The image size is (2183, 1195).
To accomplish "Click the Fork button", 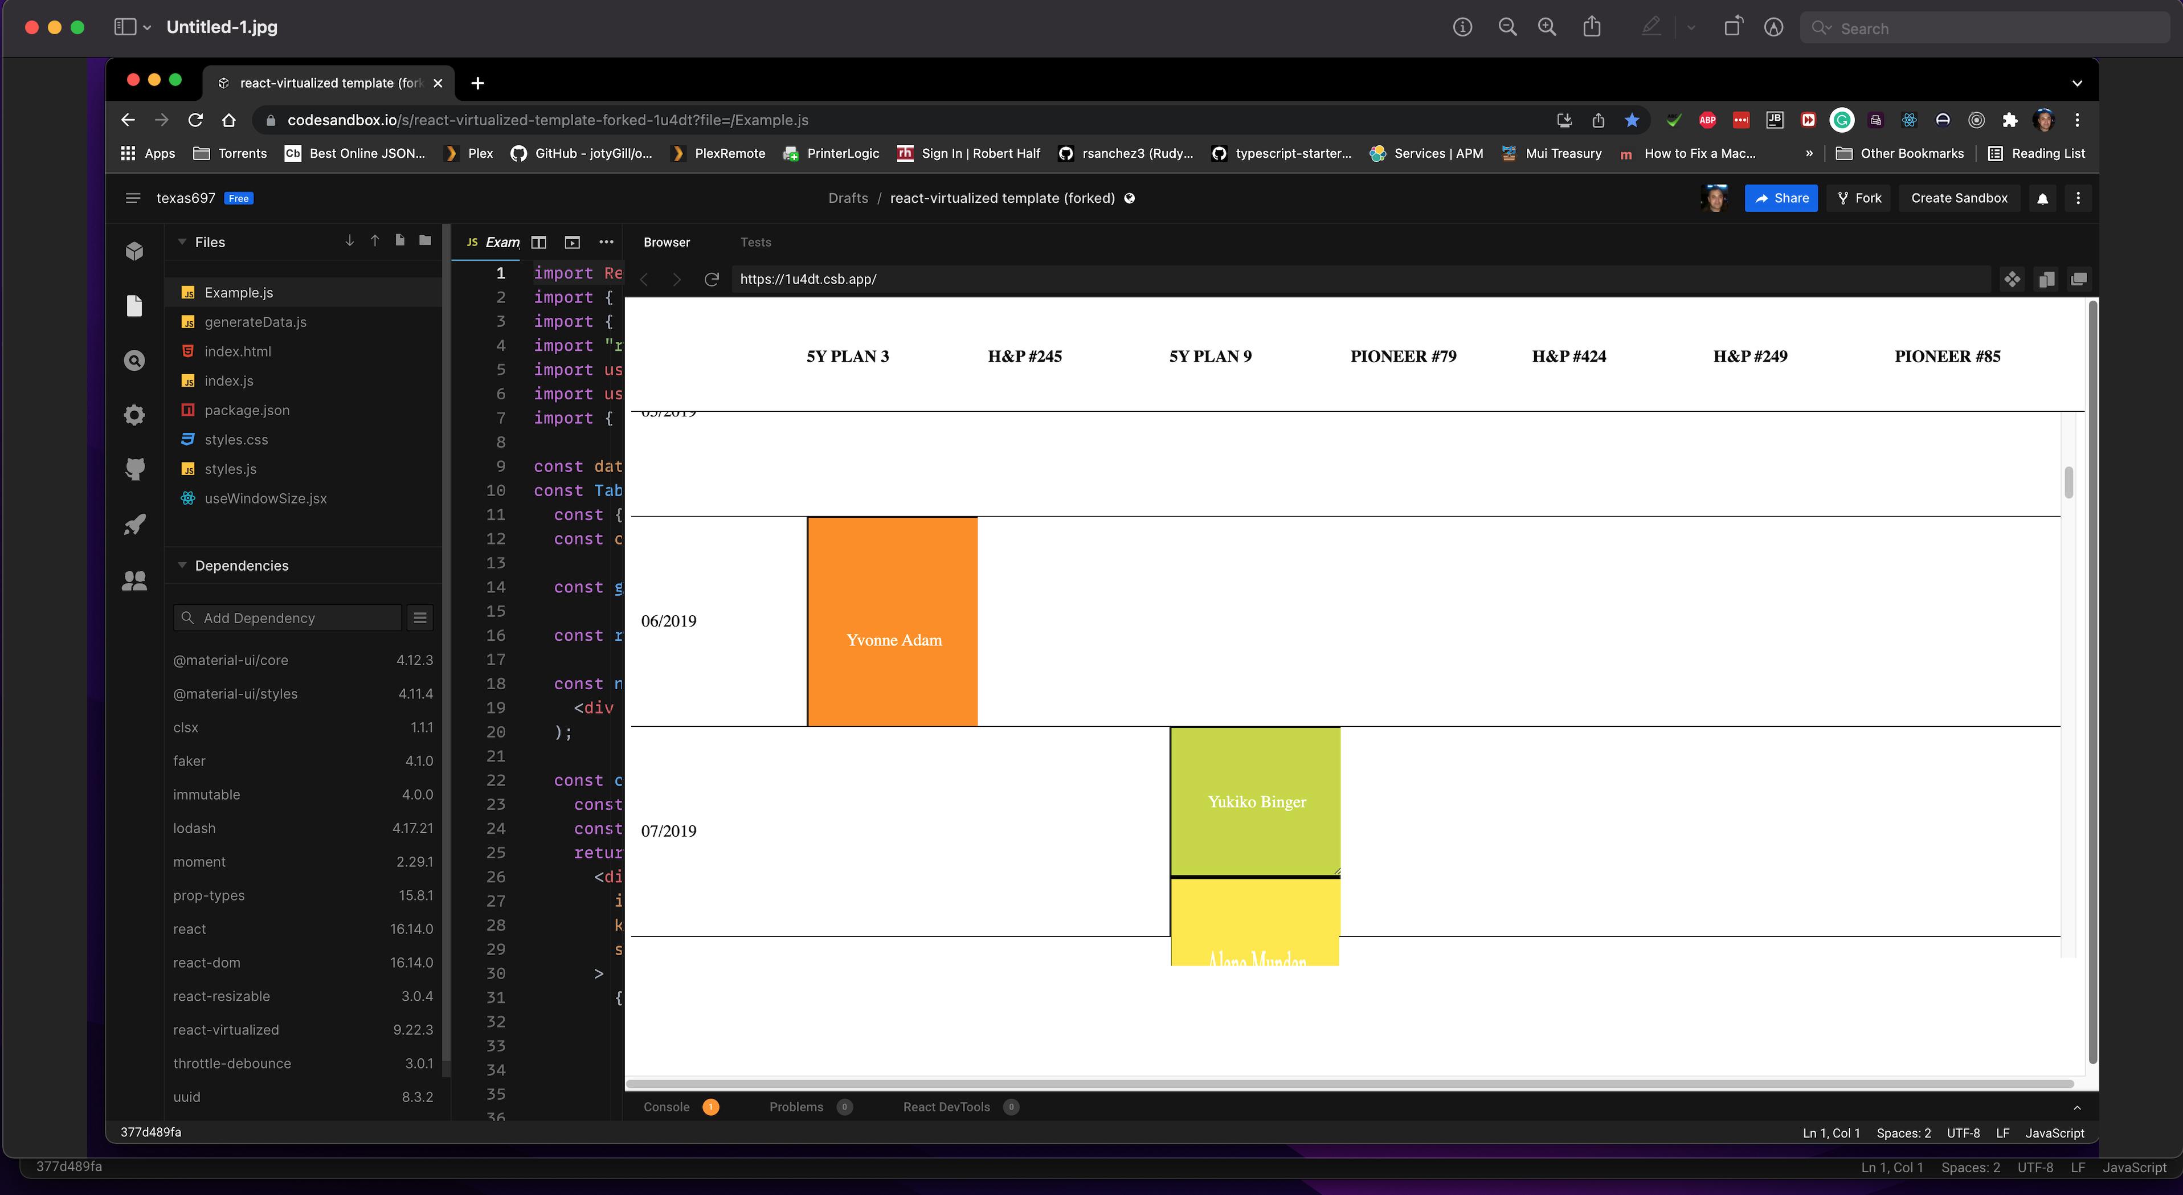I will click(x=1858, y=198).
